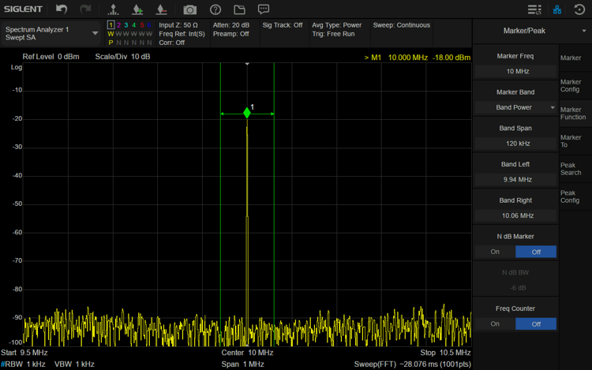This screenshot has width=592, height=370.
Task: Open the Marker To tab
Action: tap(575, 141)
